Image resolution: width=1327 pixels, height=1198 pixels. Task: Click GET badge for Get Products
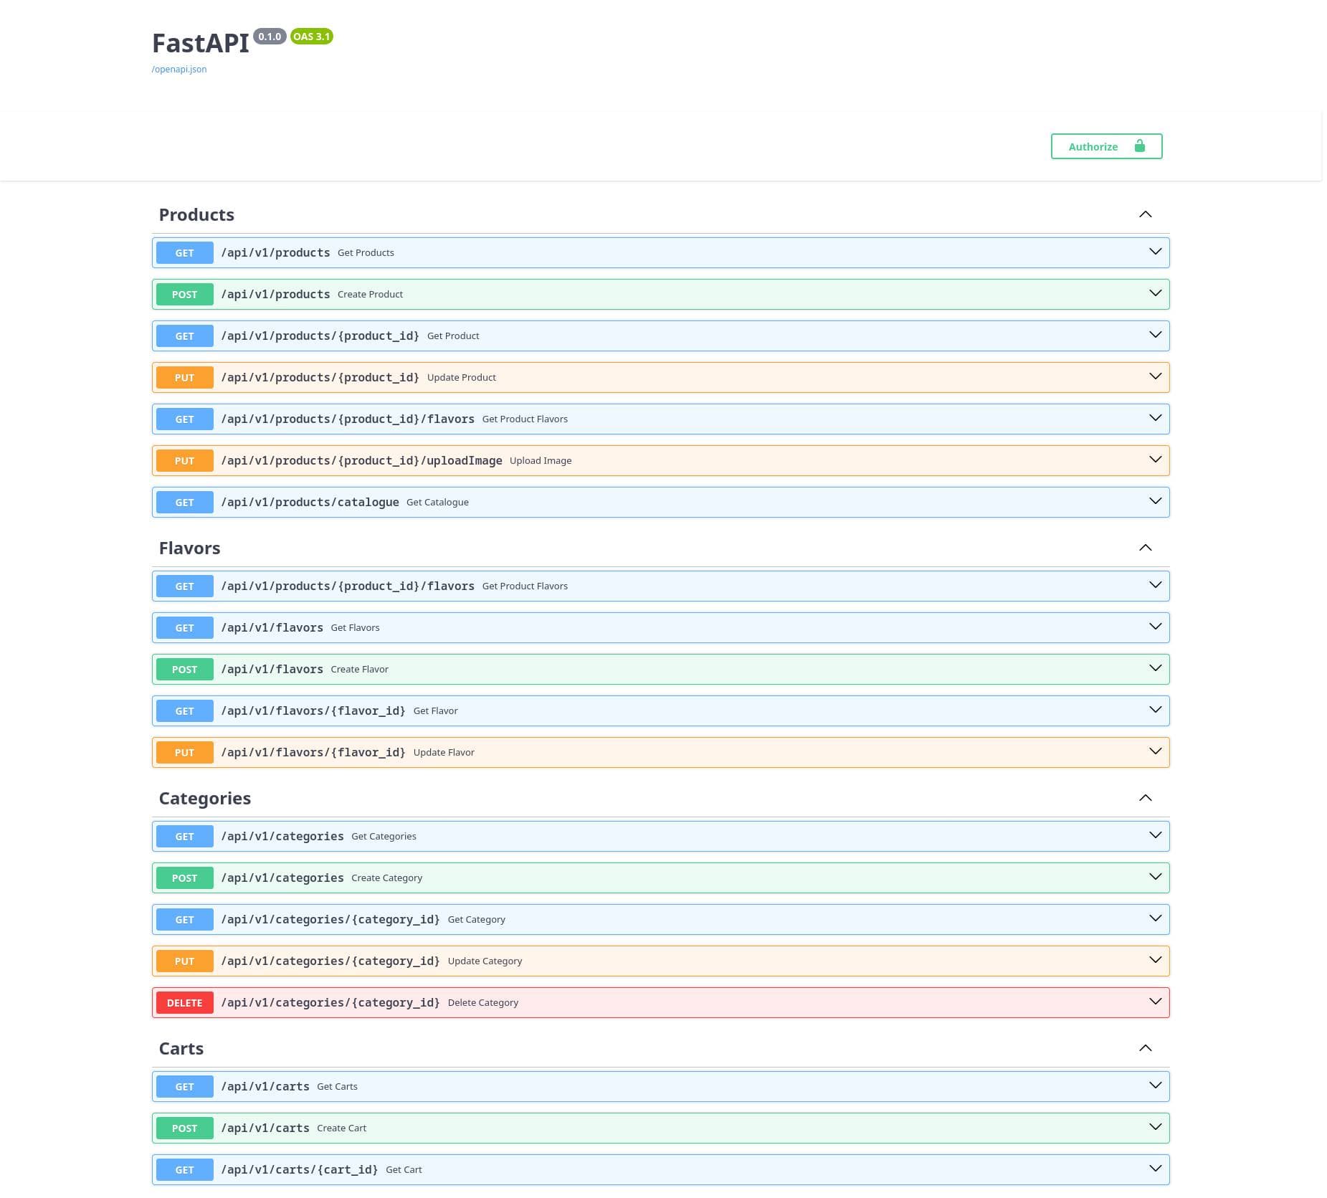[x=185, y=253]
